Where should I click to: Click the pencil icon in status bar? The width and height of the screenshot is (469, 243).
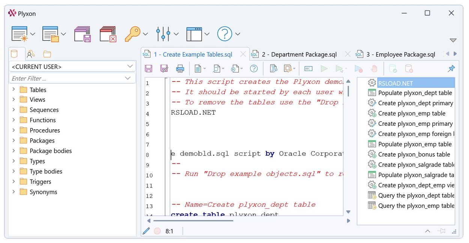(x=147, y=231)
